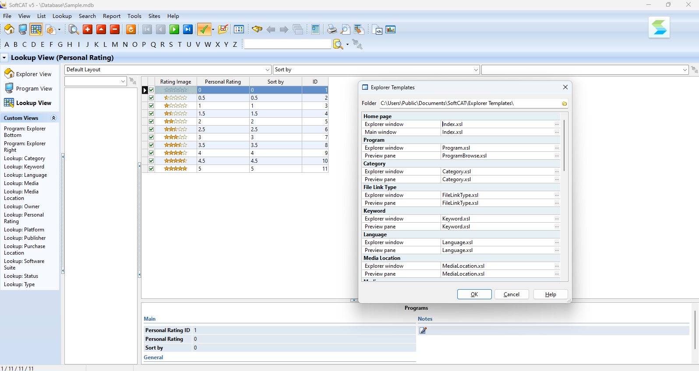The height and width of the screenshot is (371, 699).
Task: Open the gear settings icon dropdown arrow
Action: tap(59, 30)
